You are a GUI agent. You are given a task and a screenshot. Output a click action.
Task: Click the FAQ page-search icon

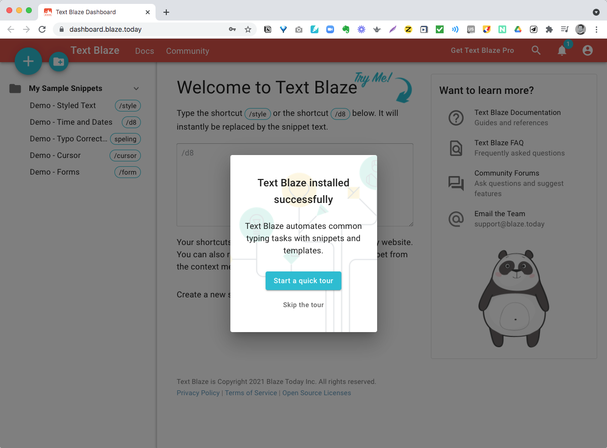click(456, 148)
